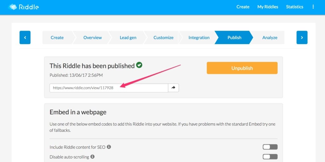Go to the Analyze step
325x162 pixels.
tap(270, 37)
